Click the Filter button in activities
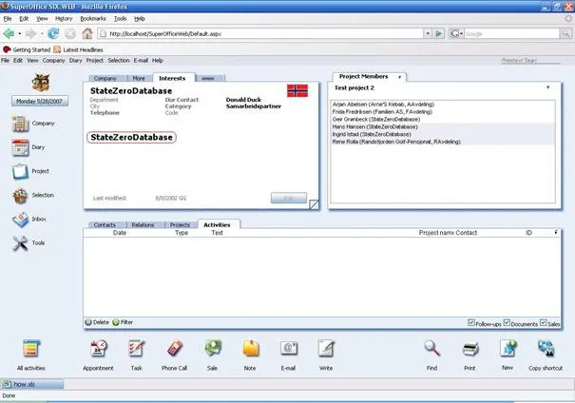 click(123, 322)
